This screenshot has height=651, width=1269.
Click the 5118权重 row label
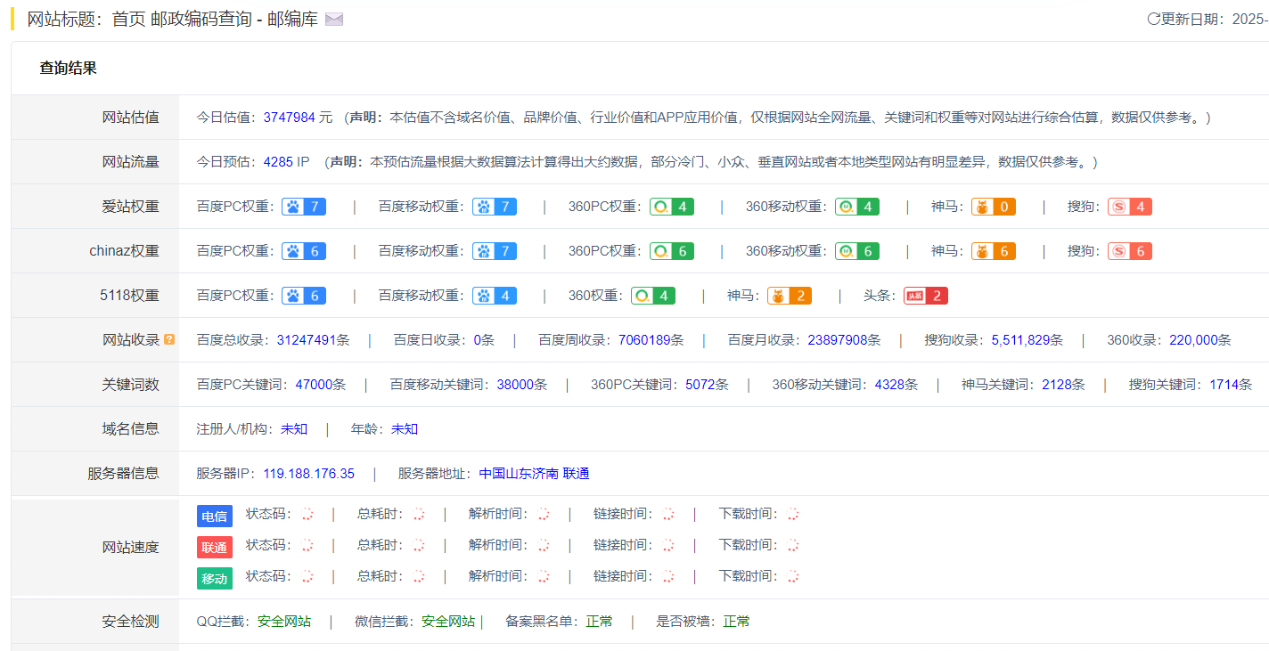tap(129, 295)
